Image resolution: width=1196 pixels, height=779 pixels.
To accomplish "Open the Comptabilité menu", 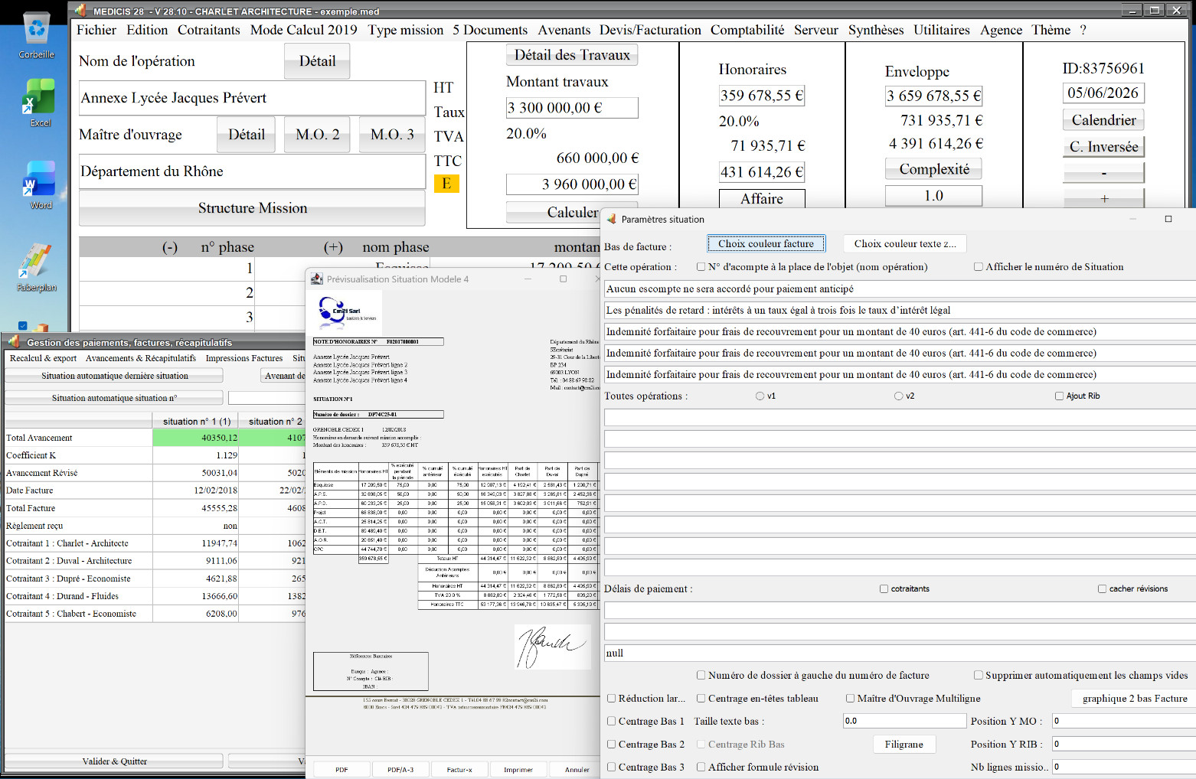I will [747, 30].
